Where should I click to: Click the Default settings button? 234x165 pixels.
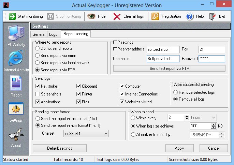click(x=60, y=148)
